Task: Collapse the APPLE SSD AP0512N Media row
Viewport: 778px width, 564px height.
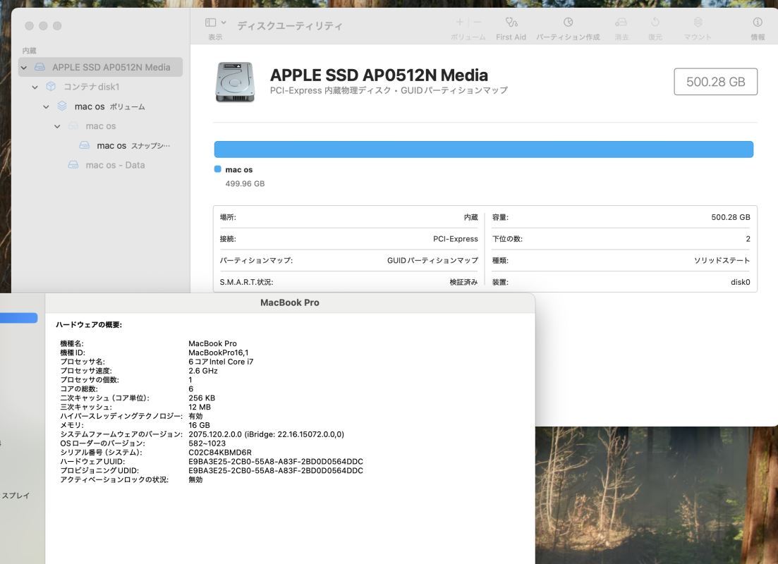Action: [x=24, y=68]
